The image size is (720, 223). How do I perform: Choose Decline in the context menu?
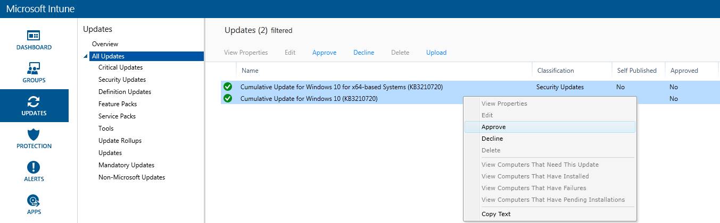click(x=492, y=139)
